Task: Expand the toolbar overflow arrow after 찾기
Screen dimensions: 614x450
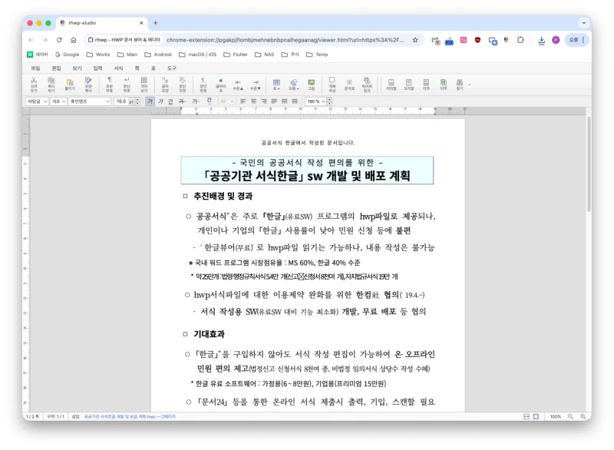Action: (x=470, y=84)
